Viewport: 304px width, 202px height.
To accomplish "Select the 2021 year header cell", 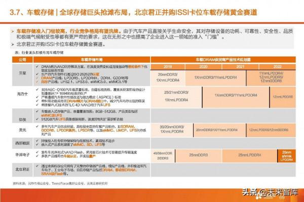I will [x=240, y=67].
